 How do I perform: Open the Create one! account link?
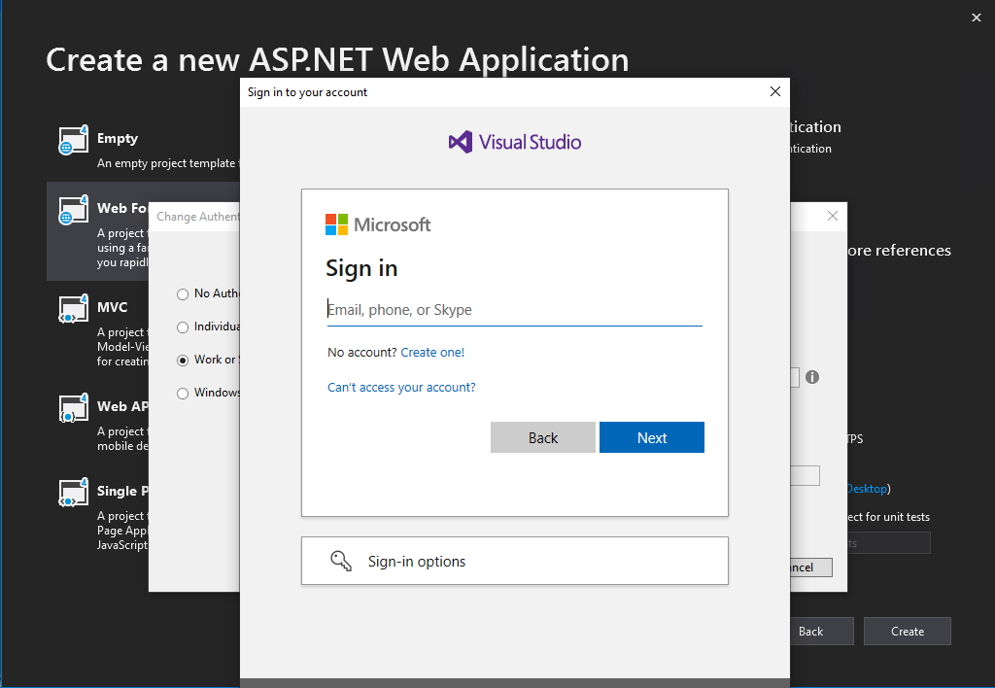(432, 352)
